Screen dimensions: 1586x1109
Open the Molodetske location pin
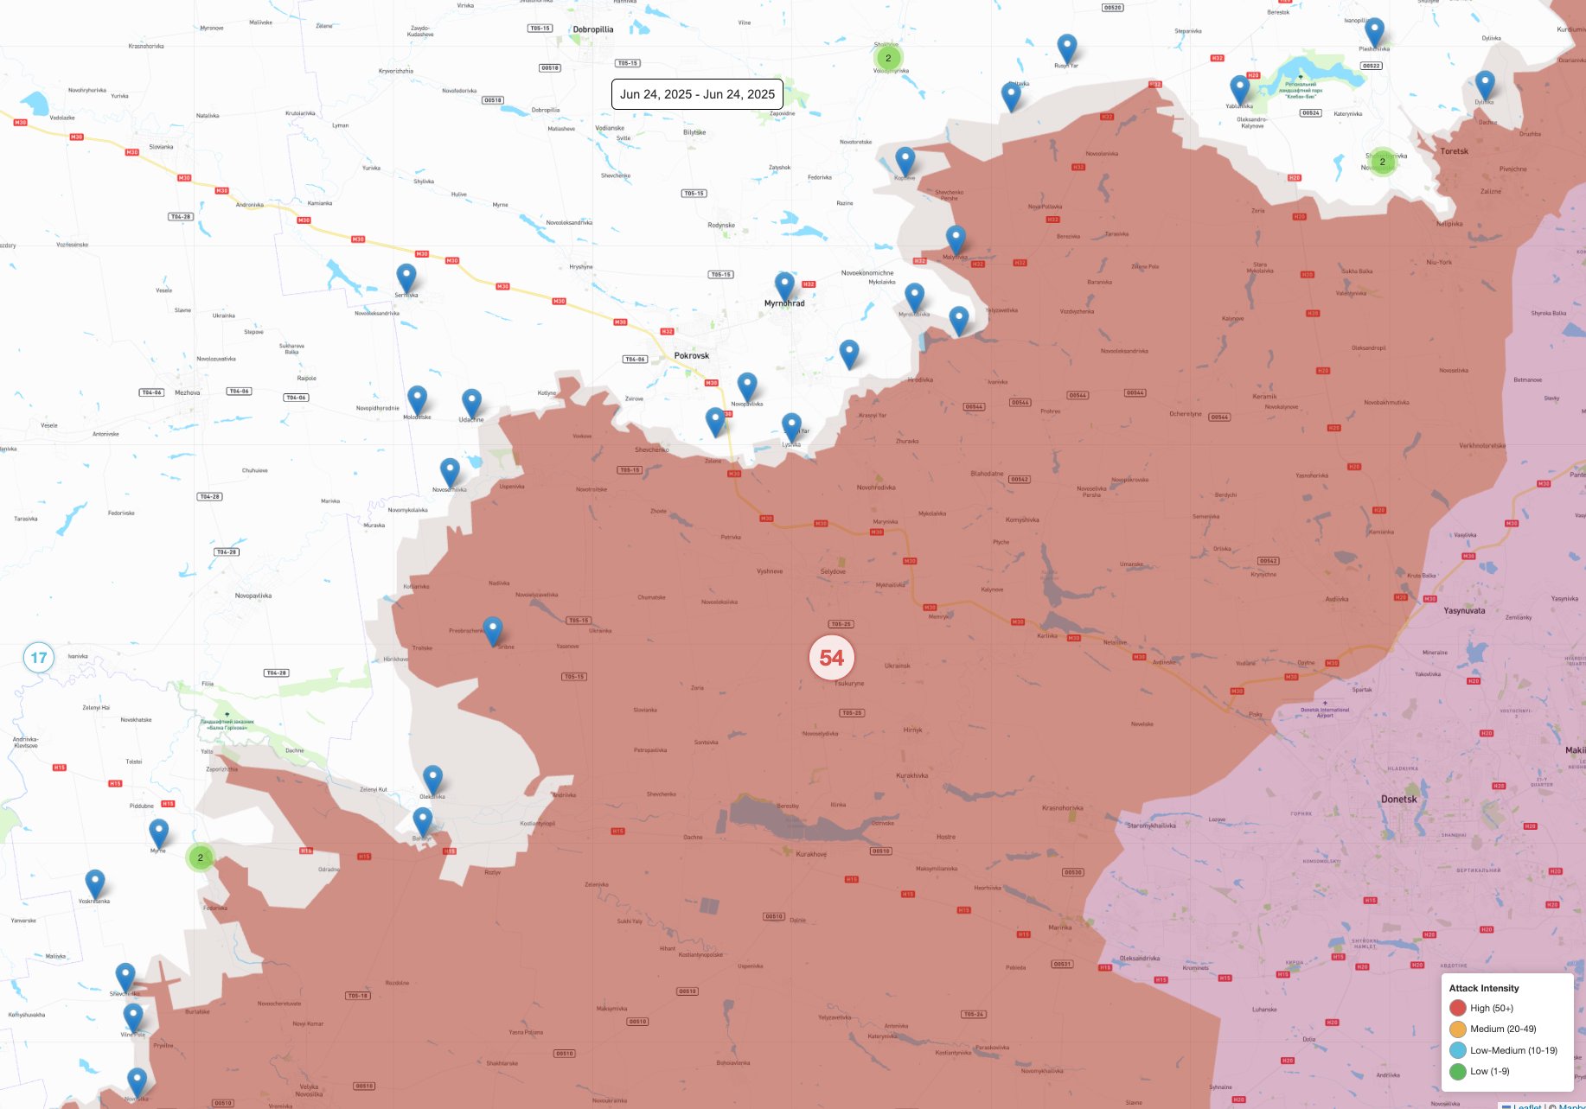tap(418, 401)
